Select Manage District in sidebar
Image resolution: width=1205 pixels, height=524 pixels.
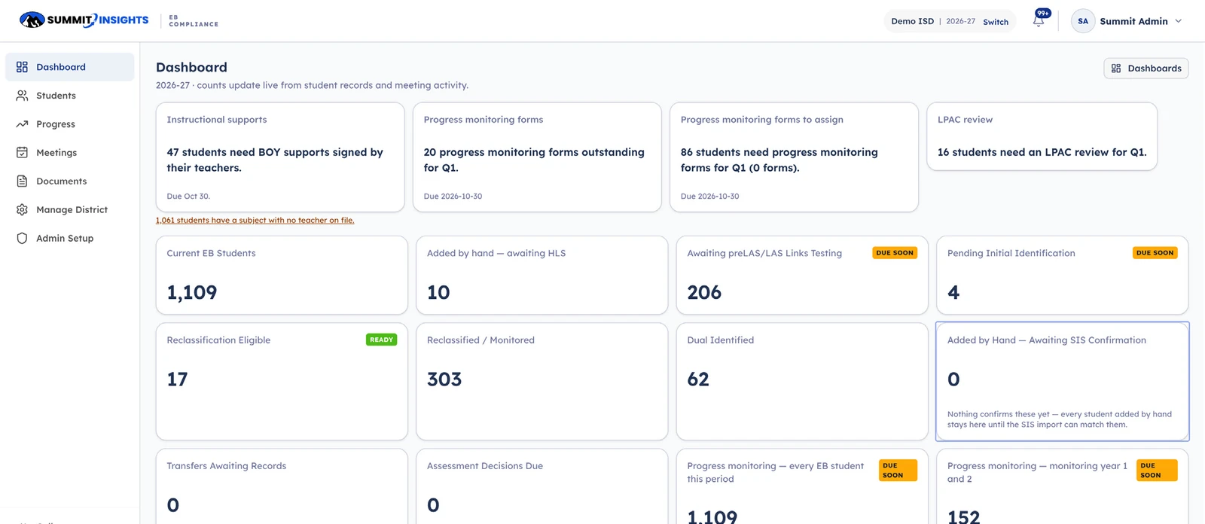(x=70, y=210)
